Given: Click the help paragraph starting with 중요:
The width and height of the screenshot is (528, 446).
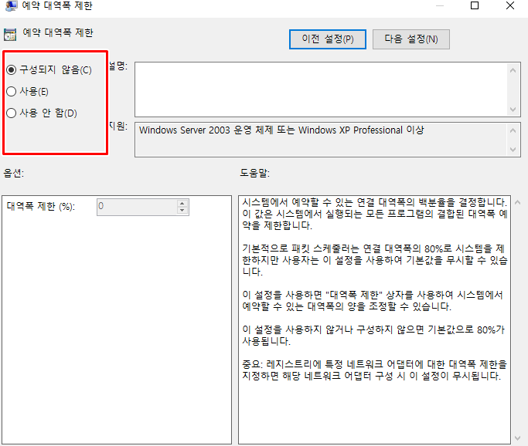Looking at the screenshot, I should [374, 370].
